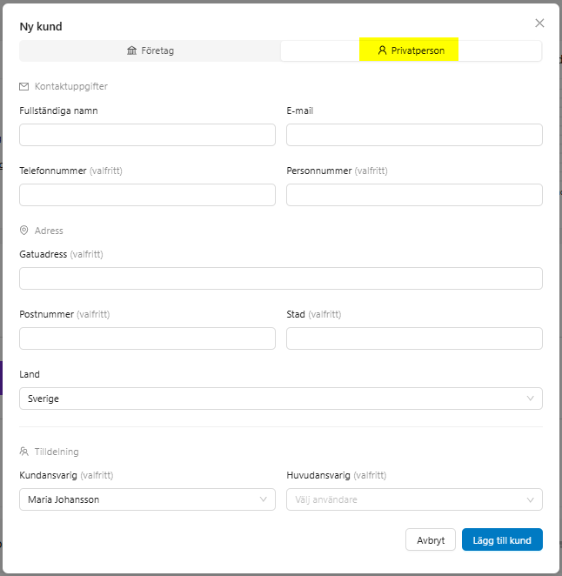Click the E-mail label
The width and height of the screenshot is (562, 576).
(300, 111)
